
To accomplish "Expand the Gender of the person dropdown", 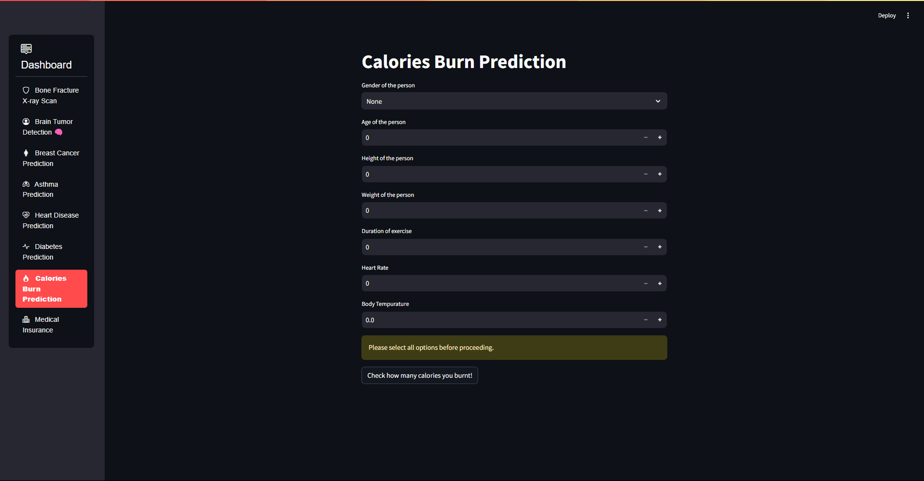I will (x=514, y=101).
